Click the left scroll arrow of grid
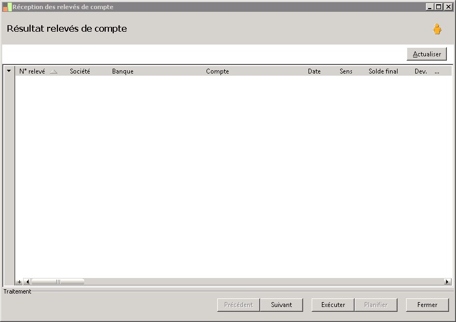 point(27,282)
